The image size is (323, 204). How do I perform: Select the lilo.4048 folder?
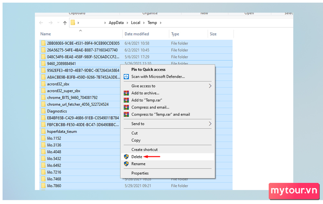pos(54,152)
